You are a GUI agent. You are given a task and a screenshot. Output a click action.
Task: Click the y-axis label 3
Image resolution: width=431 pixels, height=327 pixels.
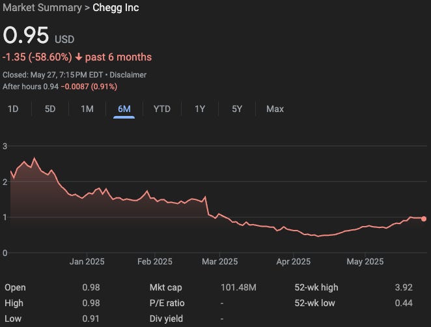pos(5,147)
